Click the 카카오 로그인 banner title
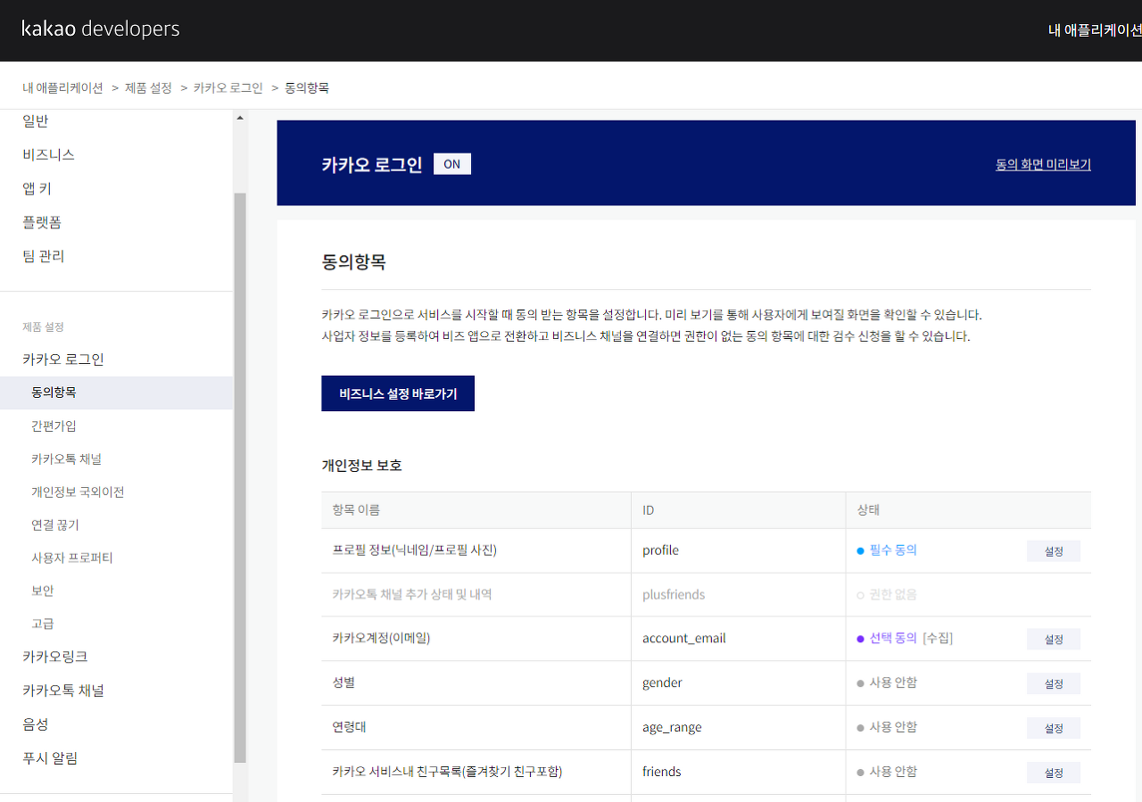 (372, 165)
